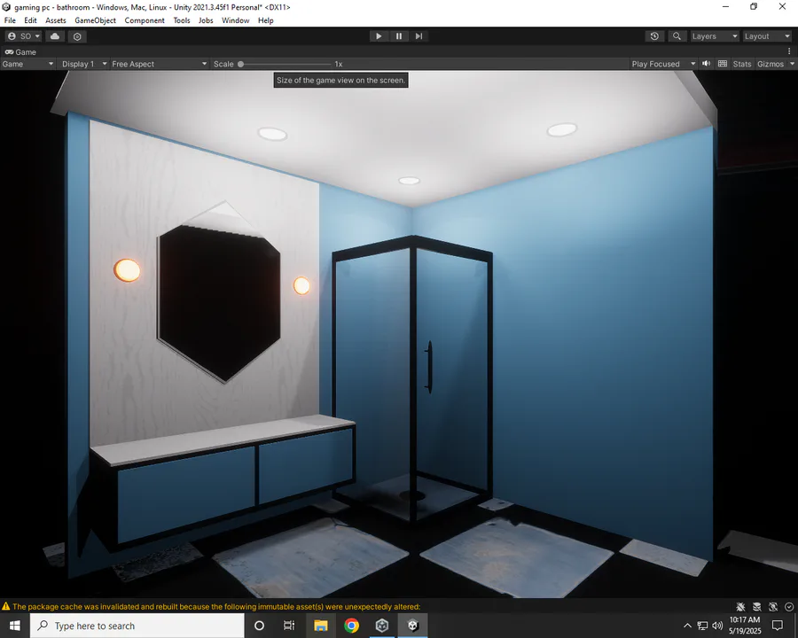Click the checkmark activity status icon
This screenshot has height=638, width=798.
coord(789,606)
